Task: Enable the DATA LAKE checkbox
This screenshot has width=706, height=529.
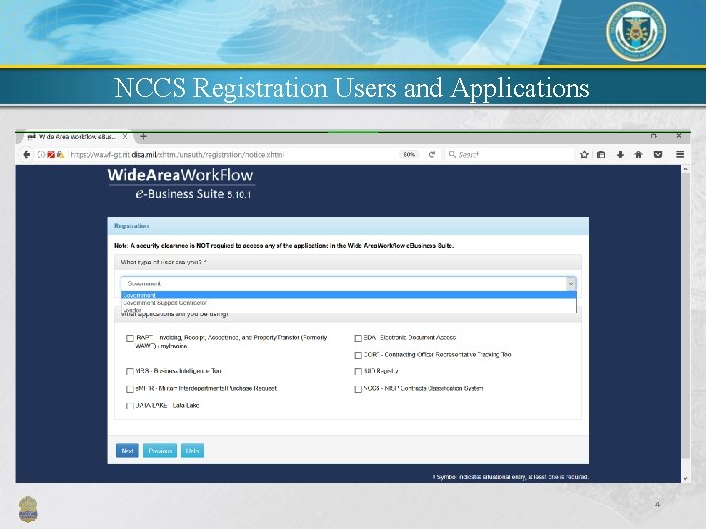Action: [130, 406]
